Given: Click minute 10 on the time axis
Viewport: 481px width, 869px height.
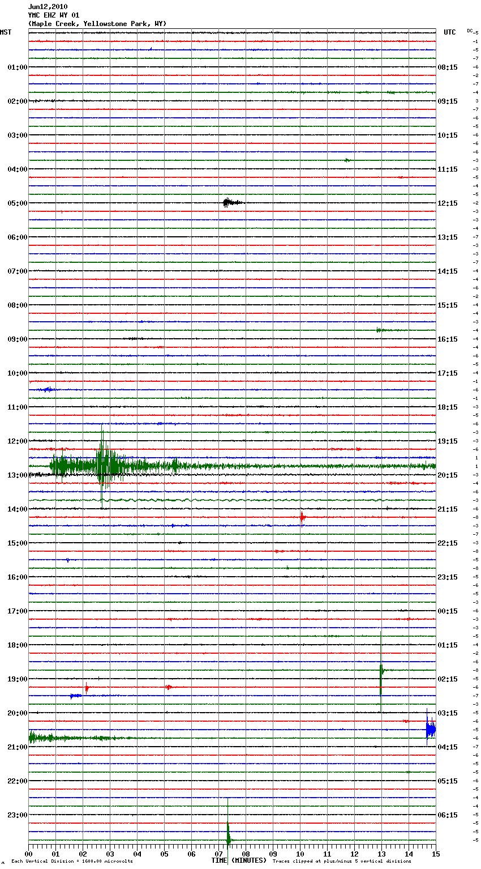Looking at the screenshot, I should click(300, 854).
